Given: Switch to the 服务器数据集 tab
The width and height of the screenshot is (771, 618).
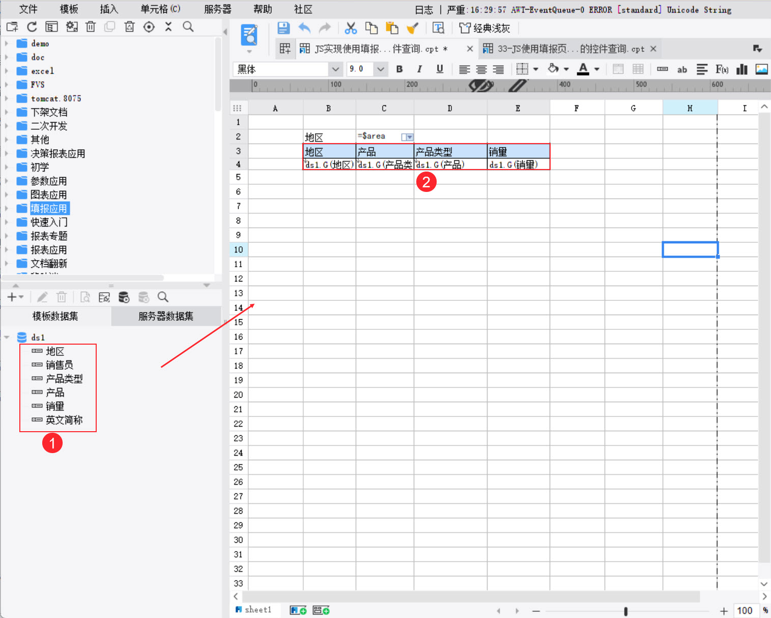Looking at the screenshot, I should [166, 316].
